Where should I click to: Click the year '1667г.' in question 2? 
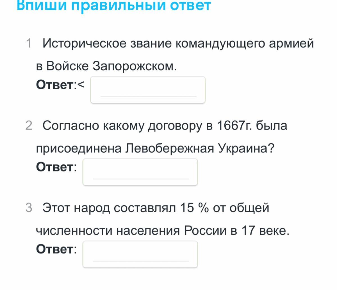tap(234, 126)
